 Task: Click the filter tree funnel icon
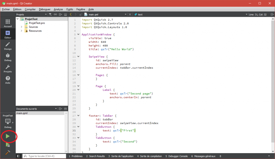click(x=50, y=14)
